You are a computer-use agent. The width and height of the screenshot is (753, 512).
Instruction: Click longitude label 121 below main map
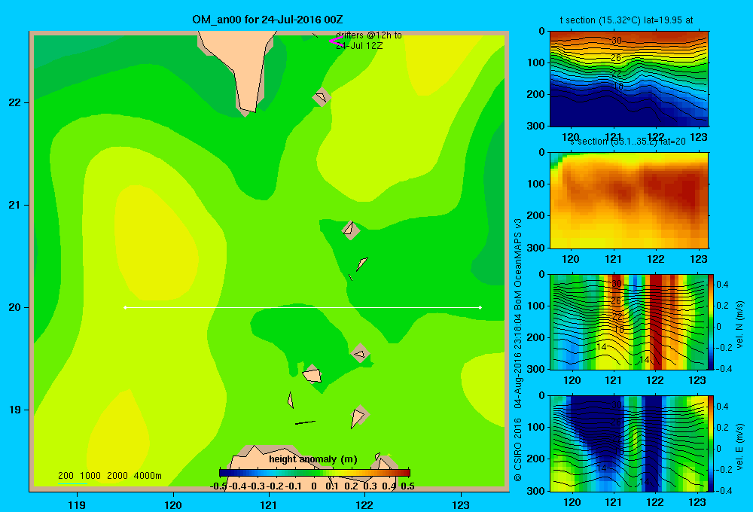269,504
